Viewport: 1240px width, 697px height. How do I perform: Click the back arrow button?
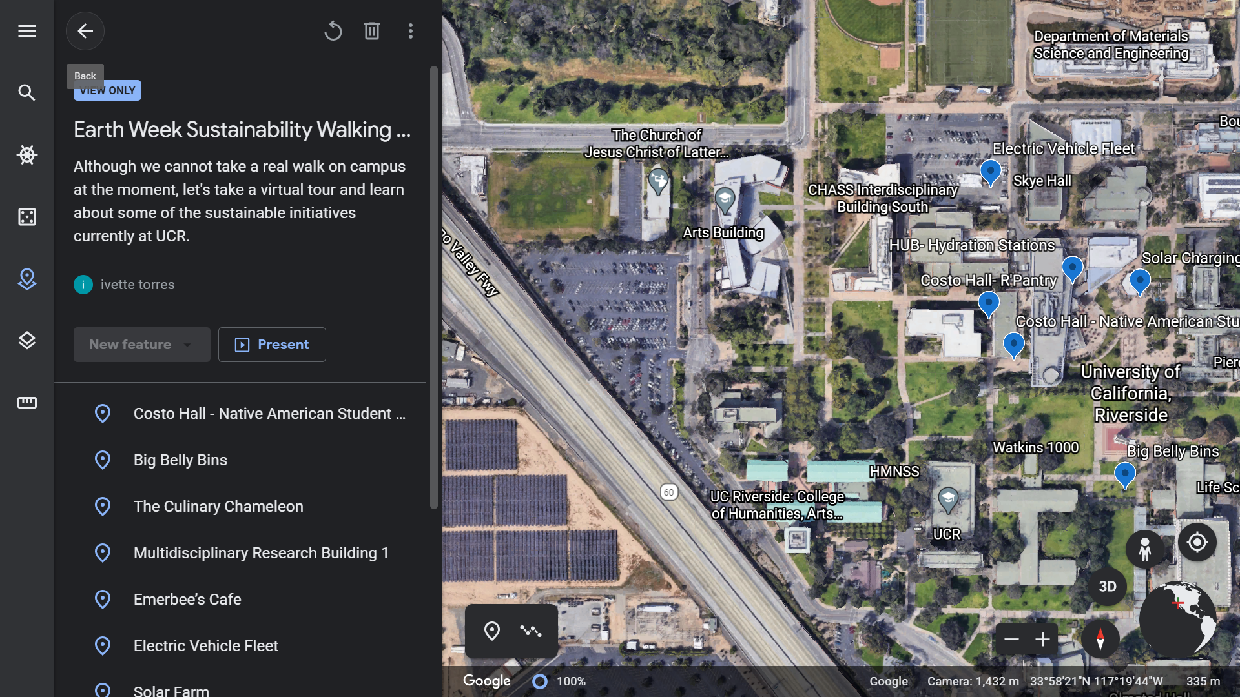coord(85,31)
